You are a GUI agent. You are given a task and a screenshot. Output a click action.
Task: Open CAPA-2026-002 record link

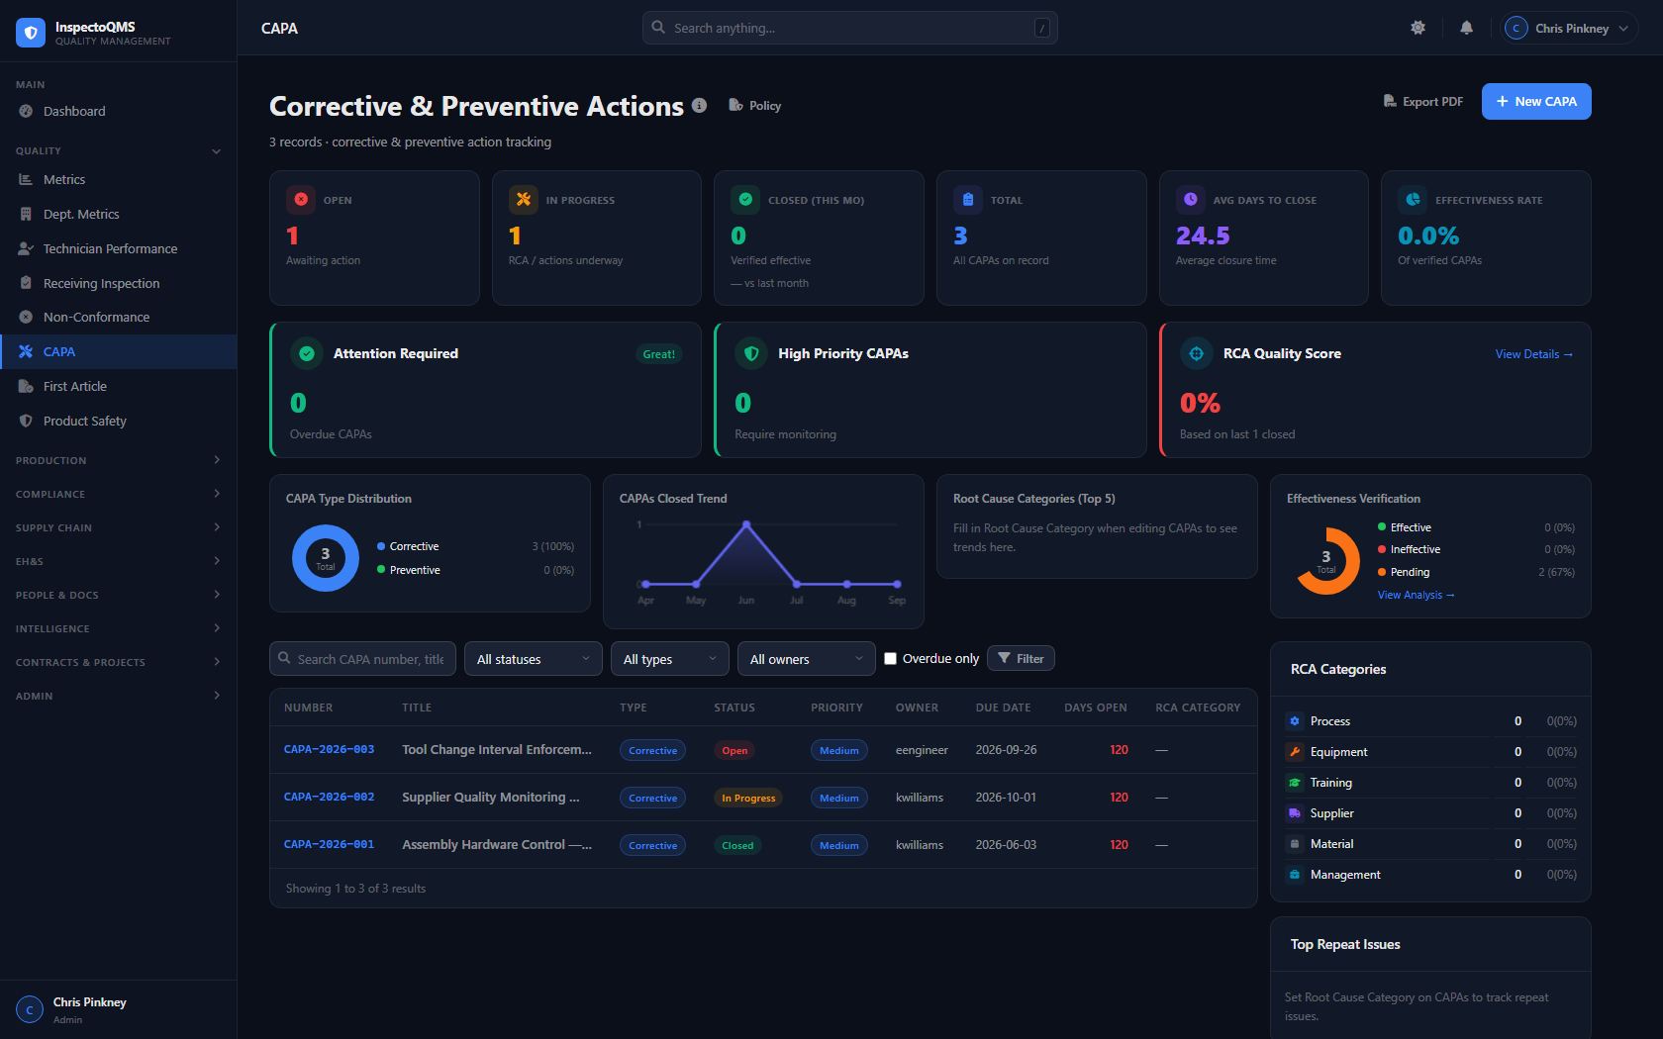329,797
